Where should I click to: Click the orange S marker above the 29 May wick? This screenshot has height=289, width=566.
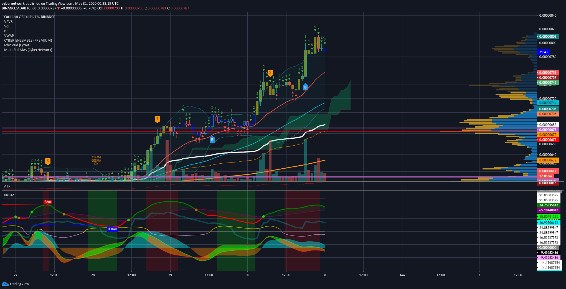[x=157, y=119]
